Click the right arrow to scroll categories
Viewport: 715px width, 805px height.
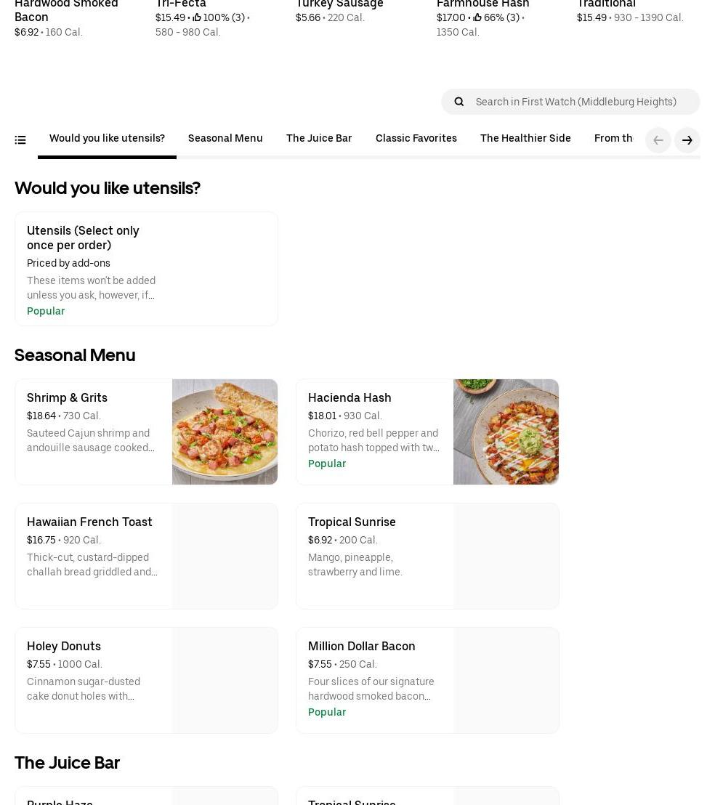tap(687, 140)
